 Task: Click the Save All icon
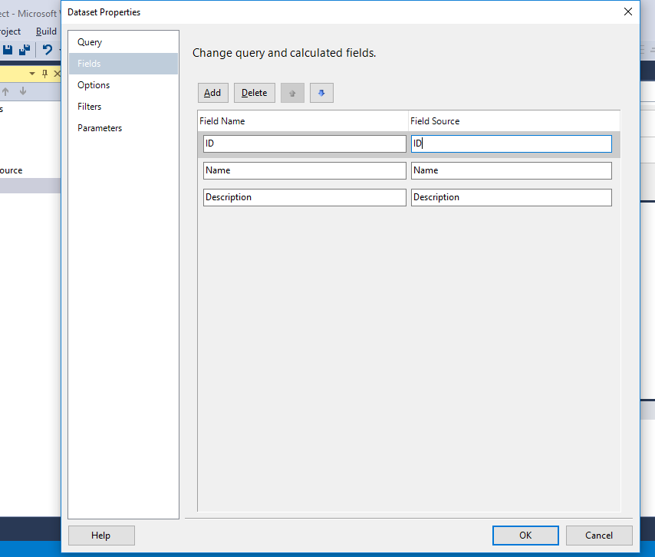point(24,51)
